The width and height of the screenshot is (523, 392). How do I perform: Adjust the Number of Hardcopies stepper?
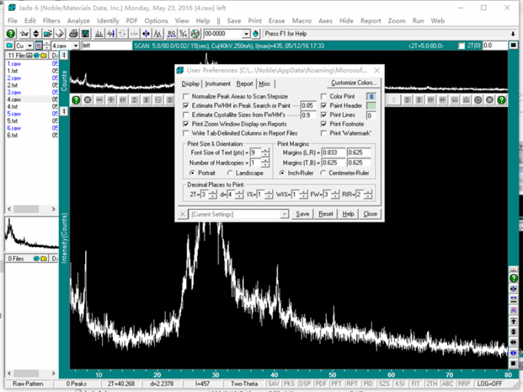pyautogui.click(x=265, y=163)
